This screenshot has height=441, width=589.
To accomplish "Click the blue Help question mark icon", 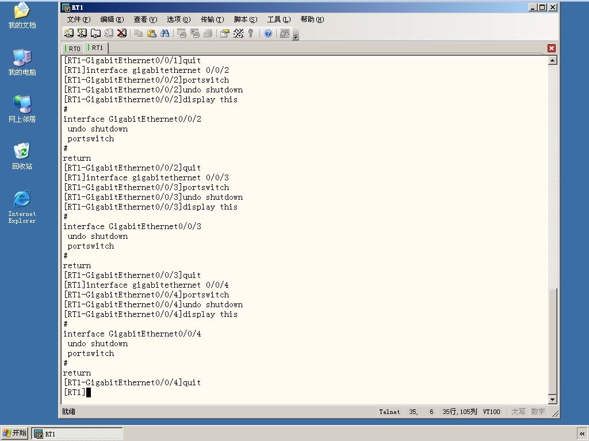I will coord(268,33).
